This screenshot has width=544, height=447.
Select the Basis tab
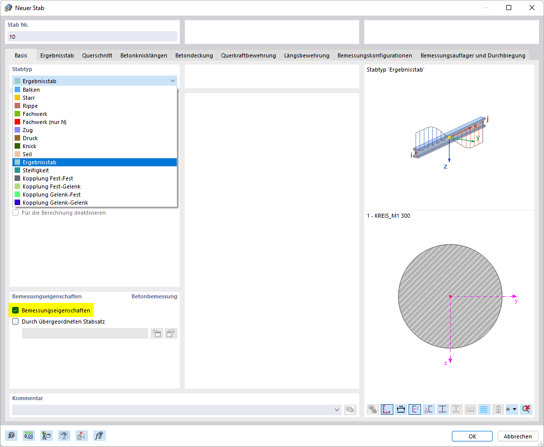point(21,55)
